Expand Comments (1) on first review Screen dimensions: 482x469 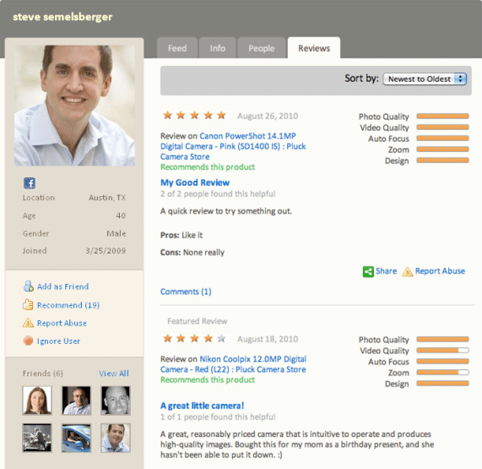tap(186, 292)
